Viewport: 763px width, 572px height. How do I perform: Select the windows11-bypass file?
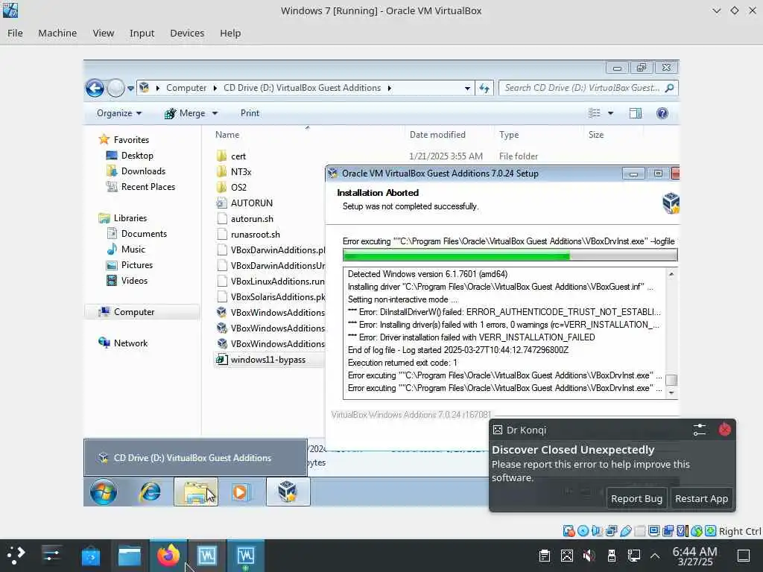tap(268, 360)
